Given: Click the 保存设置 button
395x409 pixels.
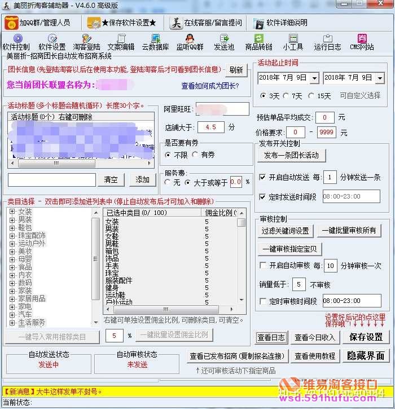Looking at the screenshot, I should pos(366,337).
